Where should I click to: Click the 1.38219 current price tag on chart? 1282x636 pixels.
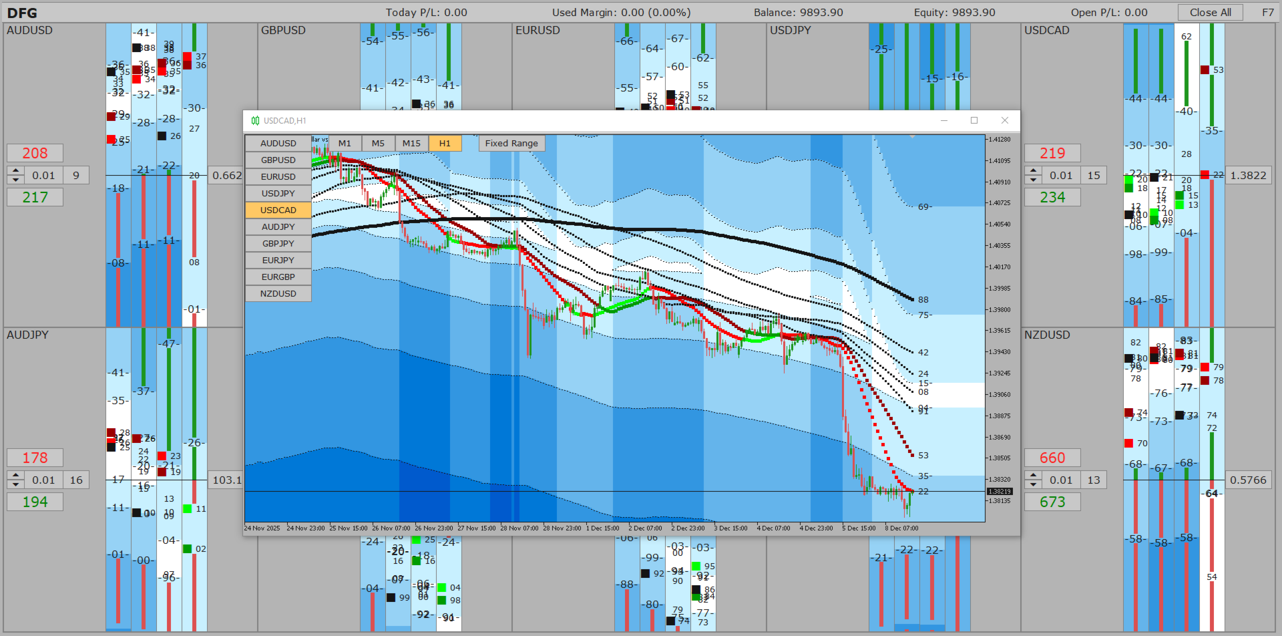(1000, 492)
